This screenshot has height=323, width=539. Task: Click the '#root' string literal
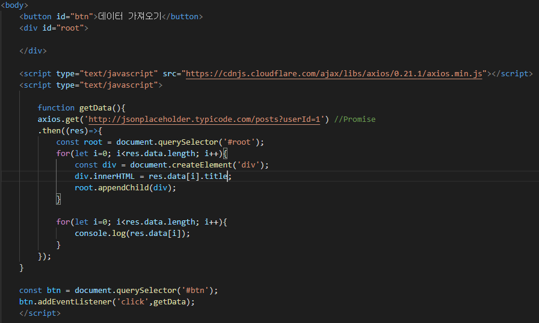pyautogui.click(x=239, y=142)
